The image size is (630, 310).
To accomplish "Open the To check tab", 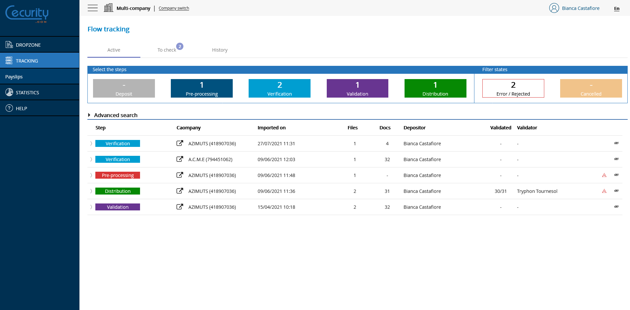I will click(167, 50).
